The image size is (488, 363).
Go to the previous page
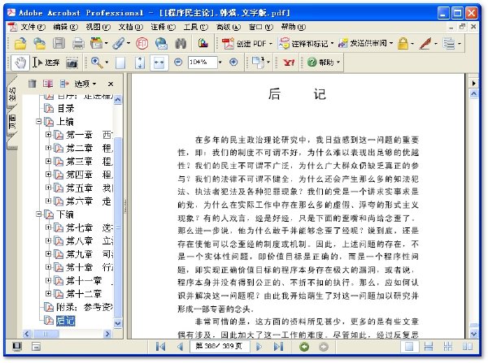point(180,347)
